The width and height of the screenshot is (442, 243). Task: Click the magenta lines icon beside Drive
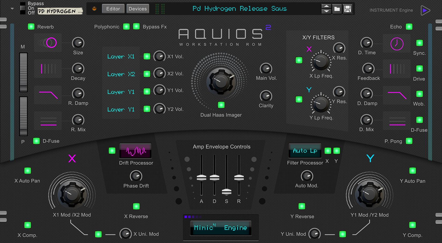(x=397, y=69)
